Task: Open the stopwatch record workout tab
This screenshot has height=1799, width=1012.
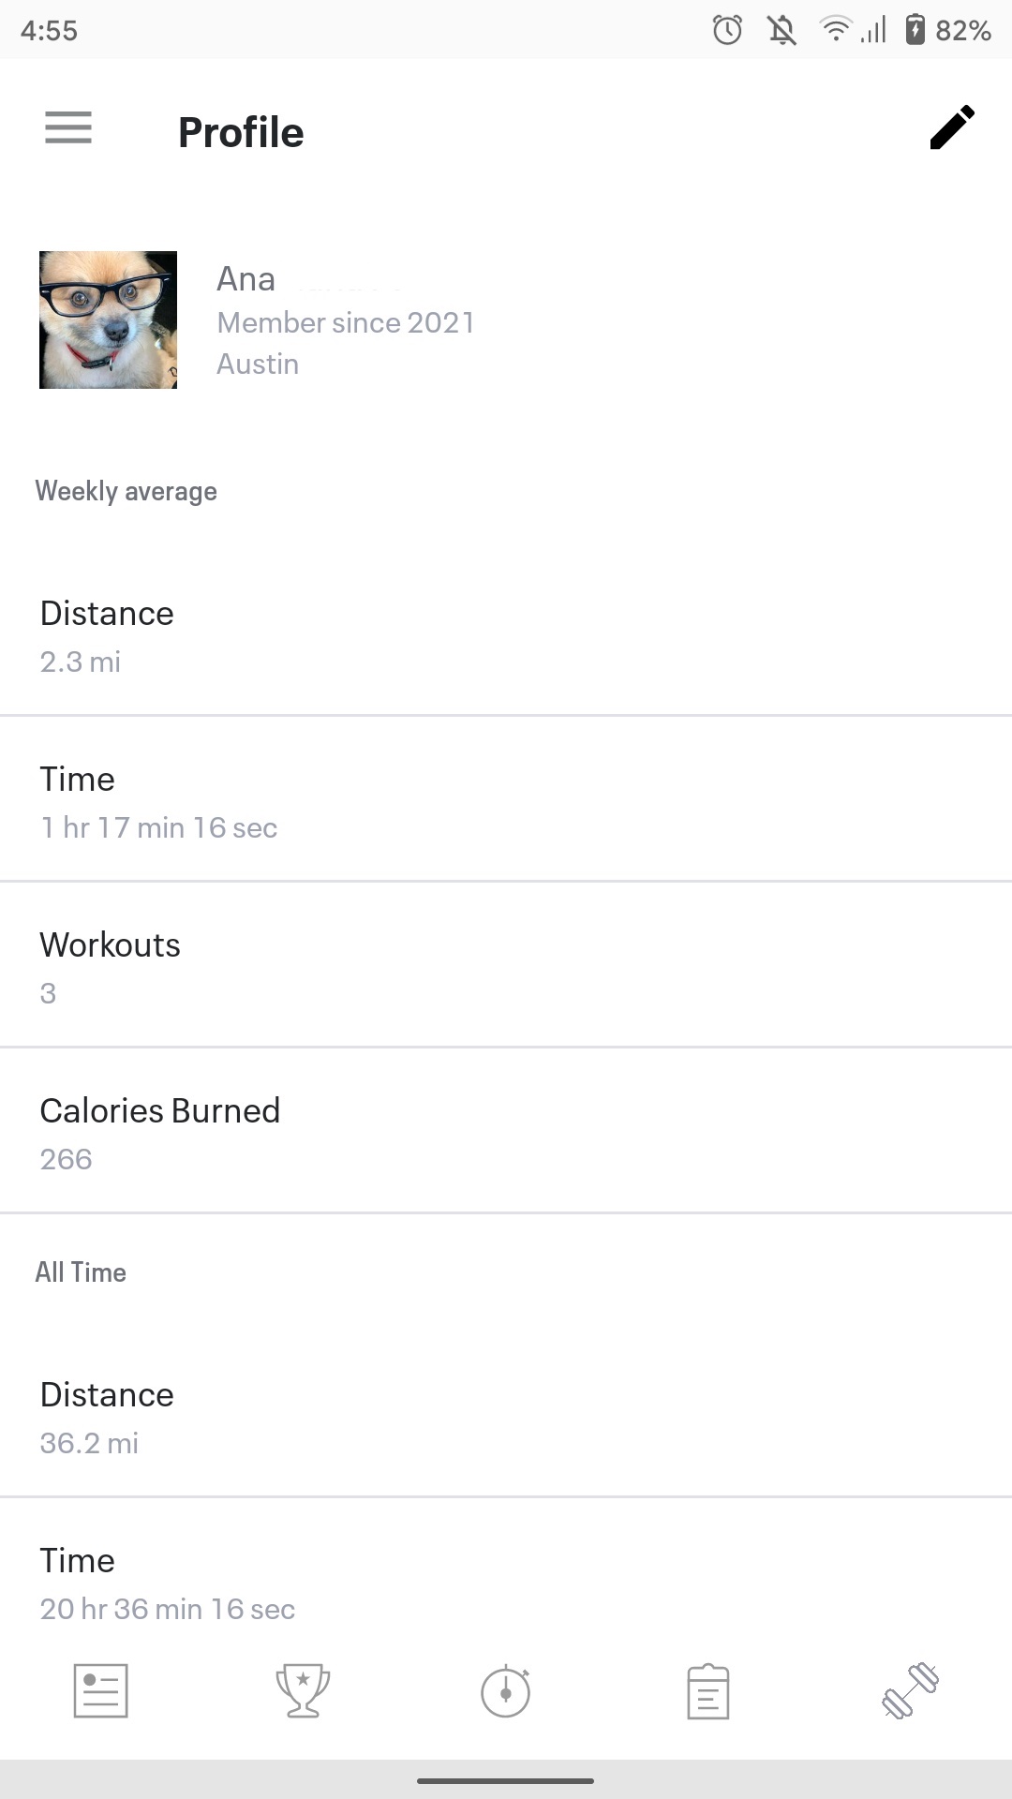Action: 506,1691
